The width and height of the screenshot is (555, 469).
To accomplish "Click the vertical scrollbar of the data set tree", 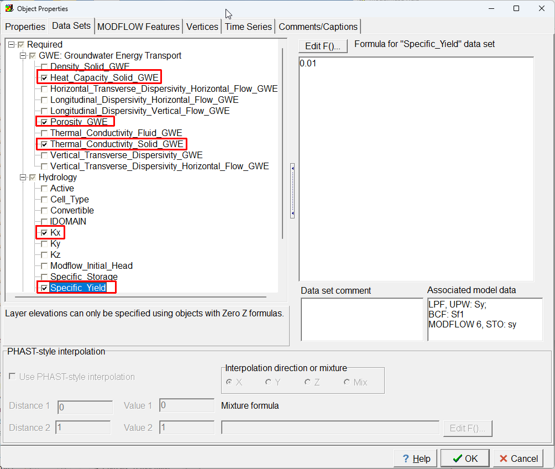I will point(282,143).
